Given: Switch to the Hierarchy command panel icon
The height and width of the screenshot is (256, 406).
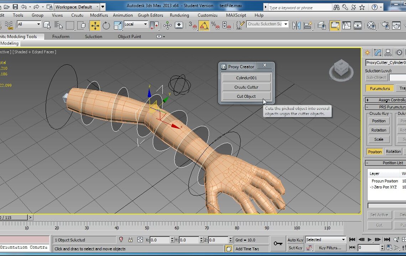Looking at the screenshot, I should 388,53.
